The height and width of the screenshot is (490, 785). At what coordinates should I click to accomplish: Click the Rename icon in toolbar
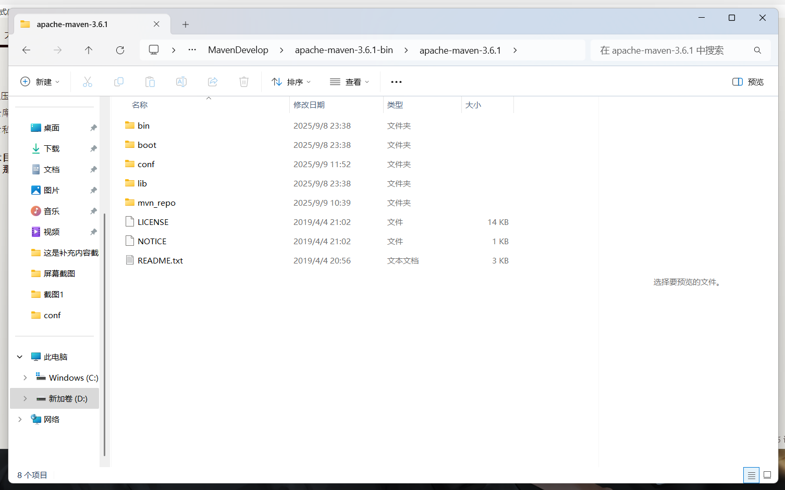point(181,82)
